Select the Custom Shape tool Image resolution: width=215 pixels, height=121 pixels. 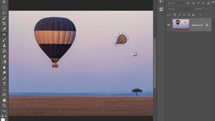pyautogui.click(x=4, y=94)
